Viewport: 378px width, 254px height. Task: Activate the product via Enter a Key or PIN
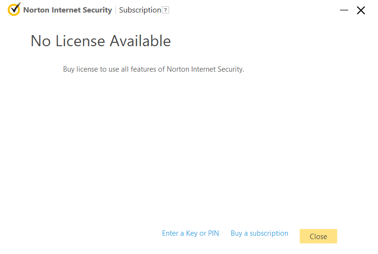pyautogui.click(x=191, y=233)
